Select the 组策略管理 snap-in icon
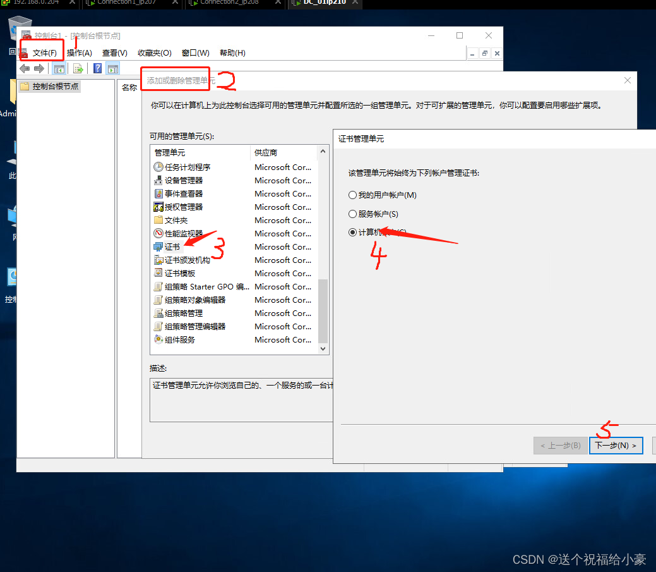Screen dimensions: 656x572 [158, 313]
